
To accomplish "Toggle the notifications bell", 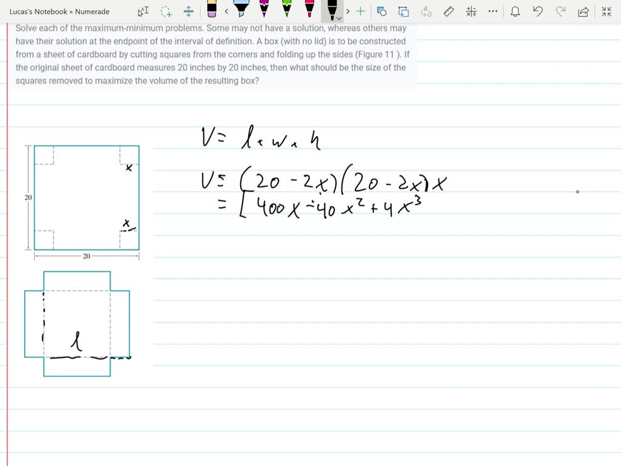I will [516, 11].
